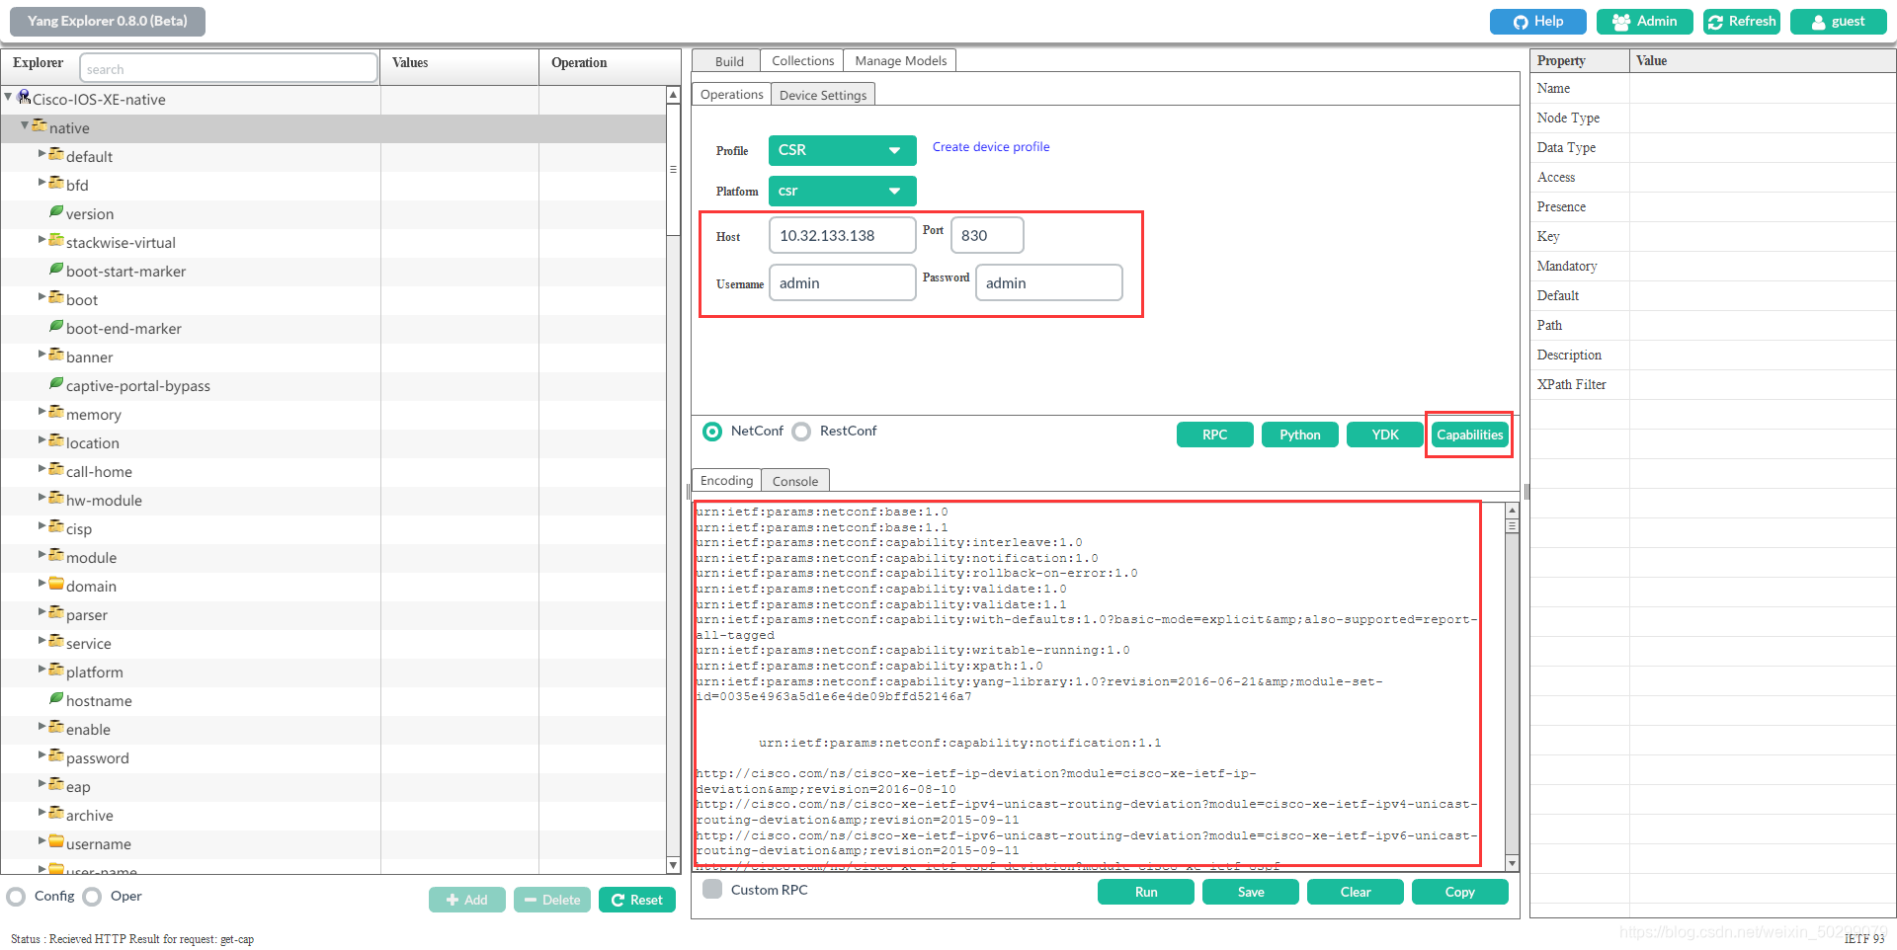Click the Capabilities button

[x=1469, y=435]
